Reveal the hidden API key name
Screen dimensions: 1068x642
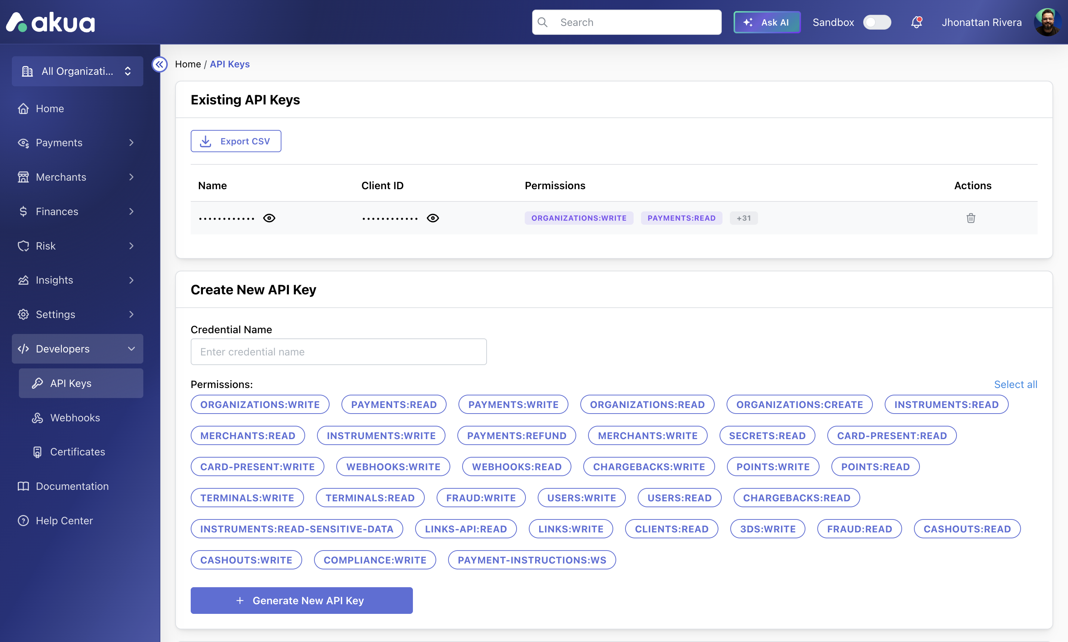tap(269, 218)
